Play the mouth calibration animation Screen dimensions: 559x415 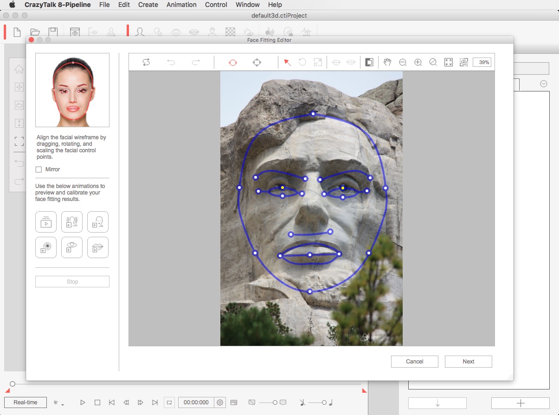pyautogui.click(x=98, y=247)
